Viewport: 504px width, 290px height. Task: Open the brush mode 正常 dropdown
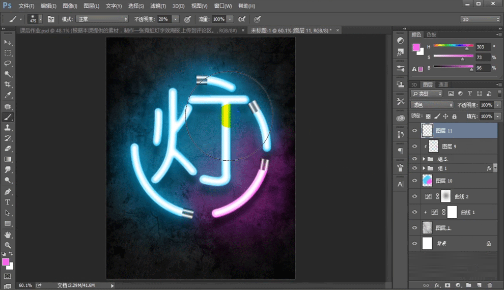coord(102,19)
